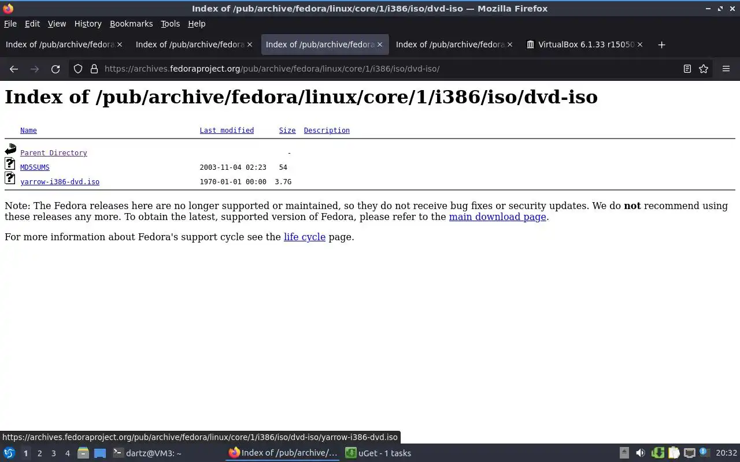Switch to virtual desktop 4
The height and width of the screenshot is (462, 740).
point(67,453)
